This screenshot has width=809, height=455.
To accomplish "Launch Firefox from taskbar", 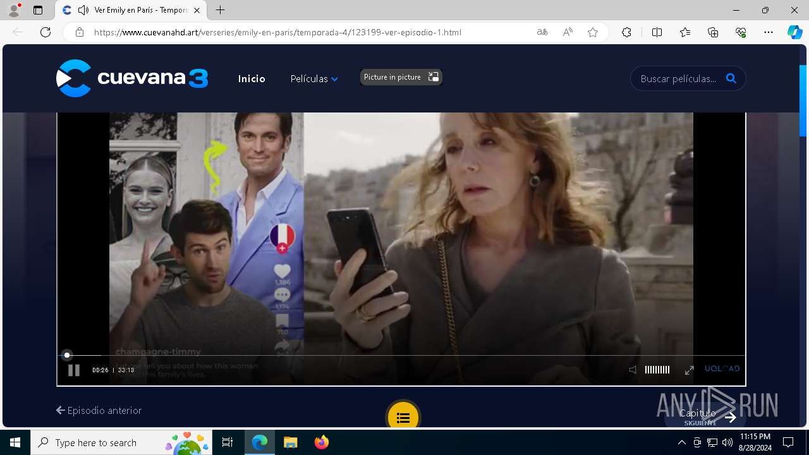I will (321, 442).
